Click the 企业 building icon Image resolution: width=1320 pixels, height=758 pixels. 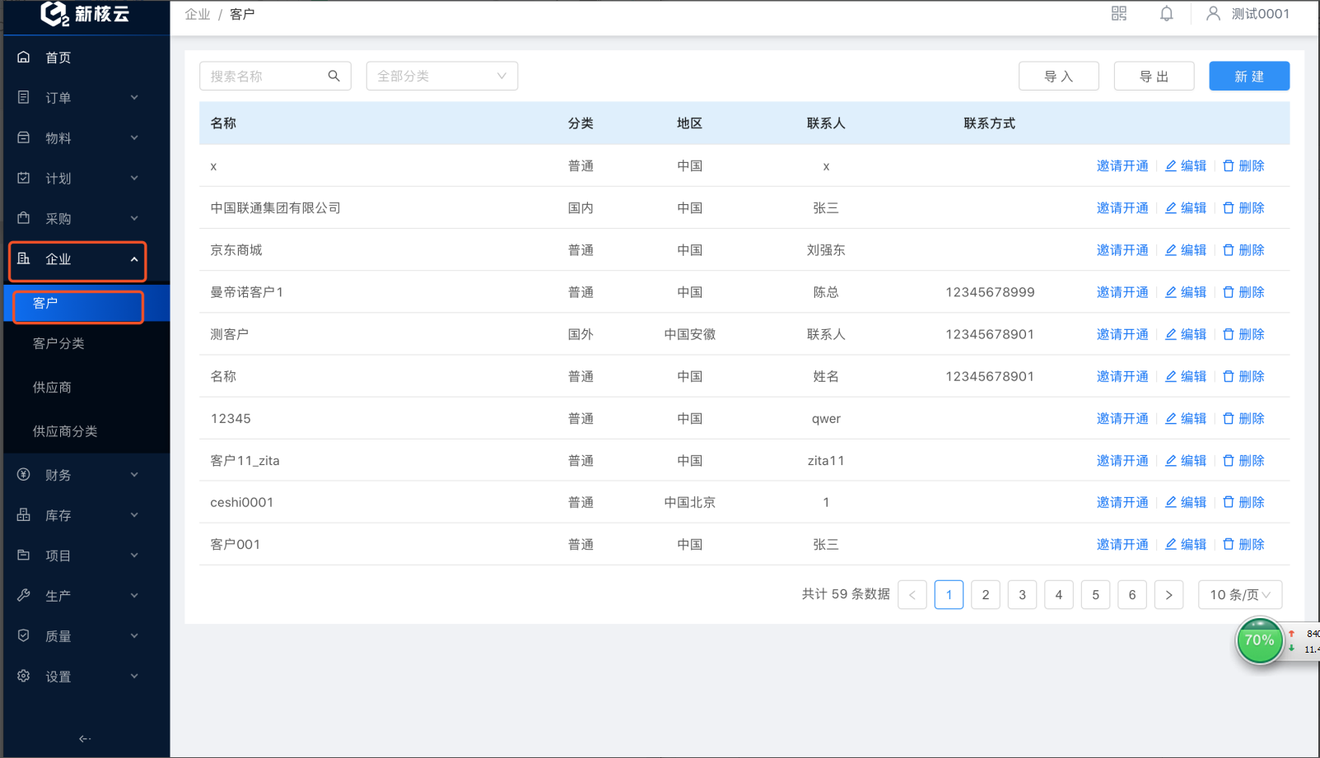(24, 258)
